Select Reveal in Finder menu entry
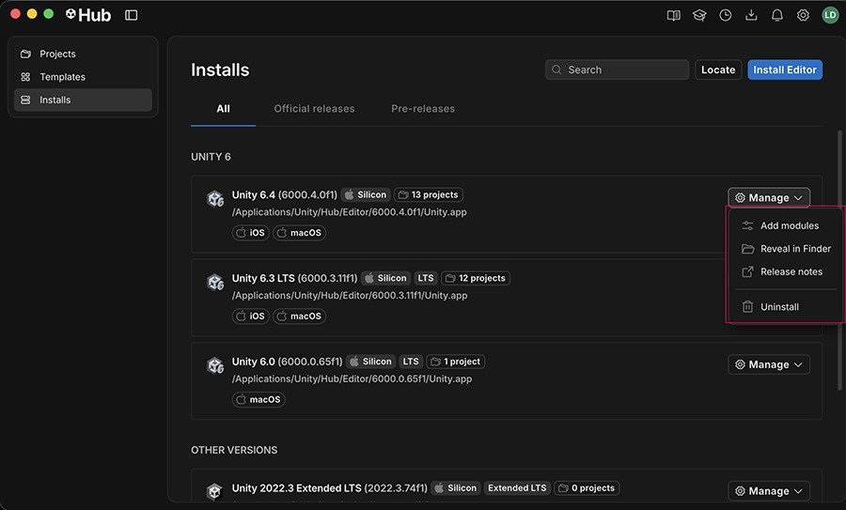 [x=786, y=249]
